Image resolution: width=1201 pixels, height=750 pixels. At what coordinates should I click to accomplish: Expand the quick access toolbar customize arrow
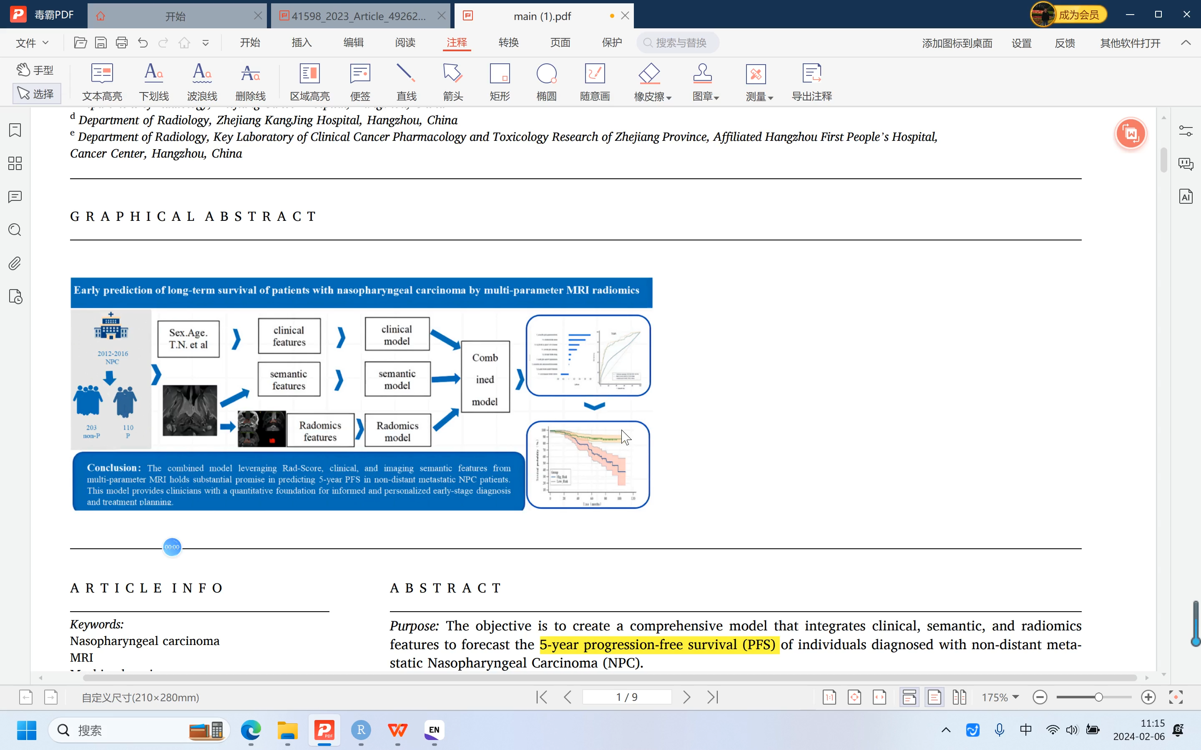coord(206,43)
